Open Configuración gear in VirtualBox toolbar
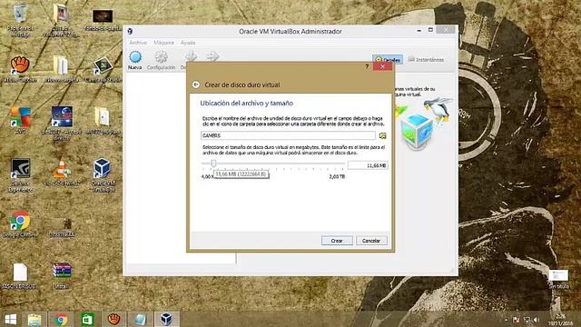This screenshot has height=327, width=581. tap(161, 61)
